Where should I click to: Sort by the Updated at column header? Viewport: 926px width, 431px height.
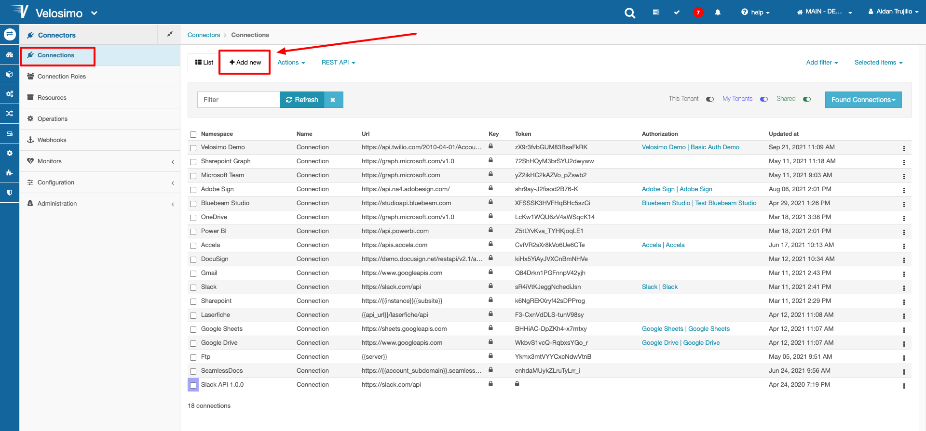(x=783, y=134)
